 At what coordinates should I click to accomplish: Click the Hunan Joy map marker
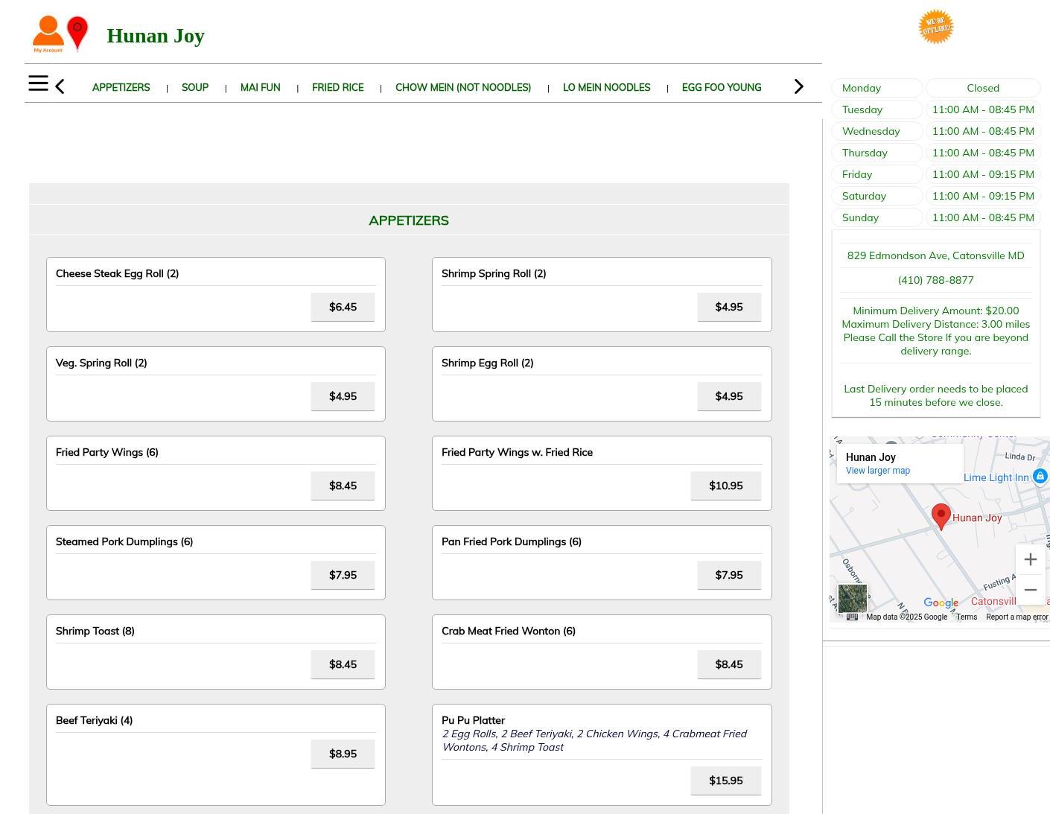point(941,515)
